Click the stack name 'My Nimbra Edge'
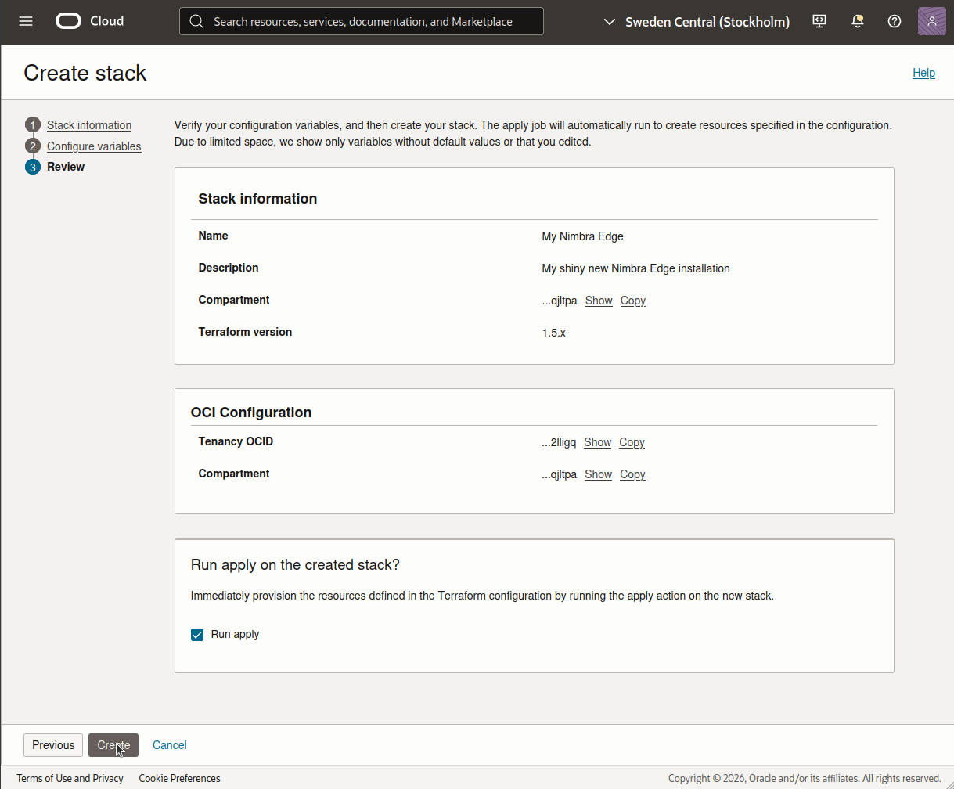Image resolution: width=954 pixels, height=789 pixels. (583, 236)
